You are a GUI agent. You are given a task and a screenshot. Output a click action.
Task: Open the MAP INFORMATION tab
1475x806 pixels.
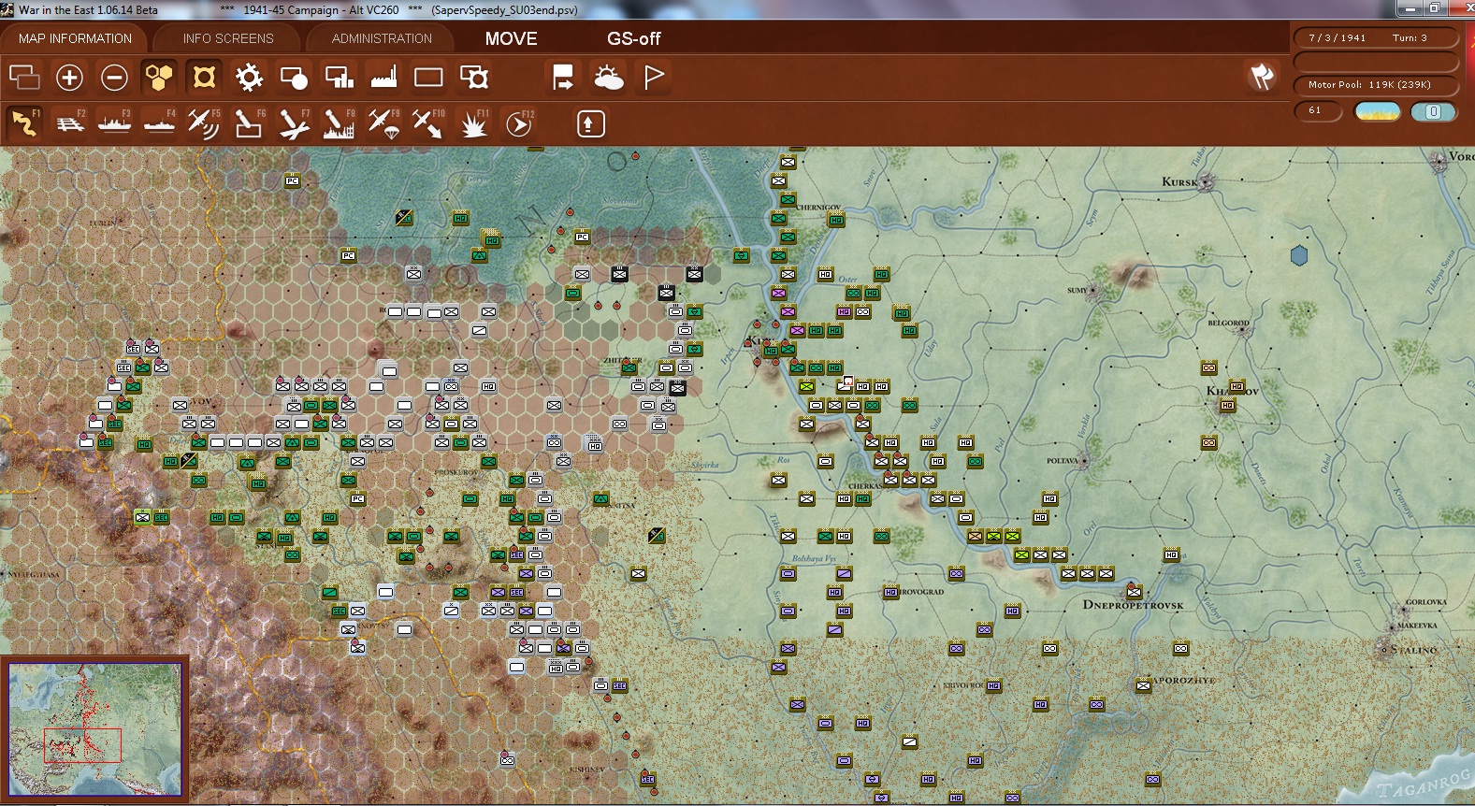[x=75, y=38]
